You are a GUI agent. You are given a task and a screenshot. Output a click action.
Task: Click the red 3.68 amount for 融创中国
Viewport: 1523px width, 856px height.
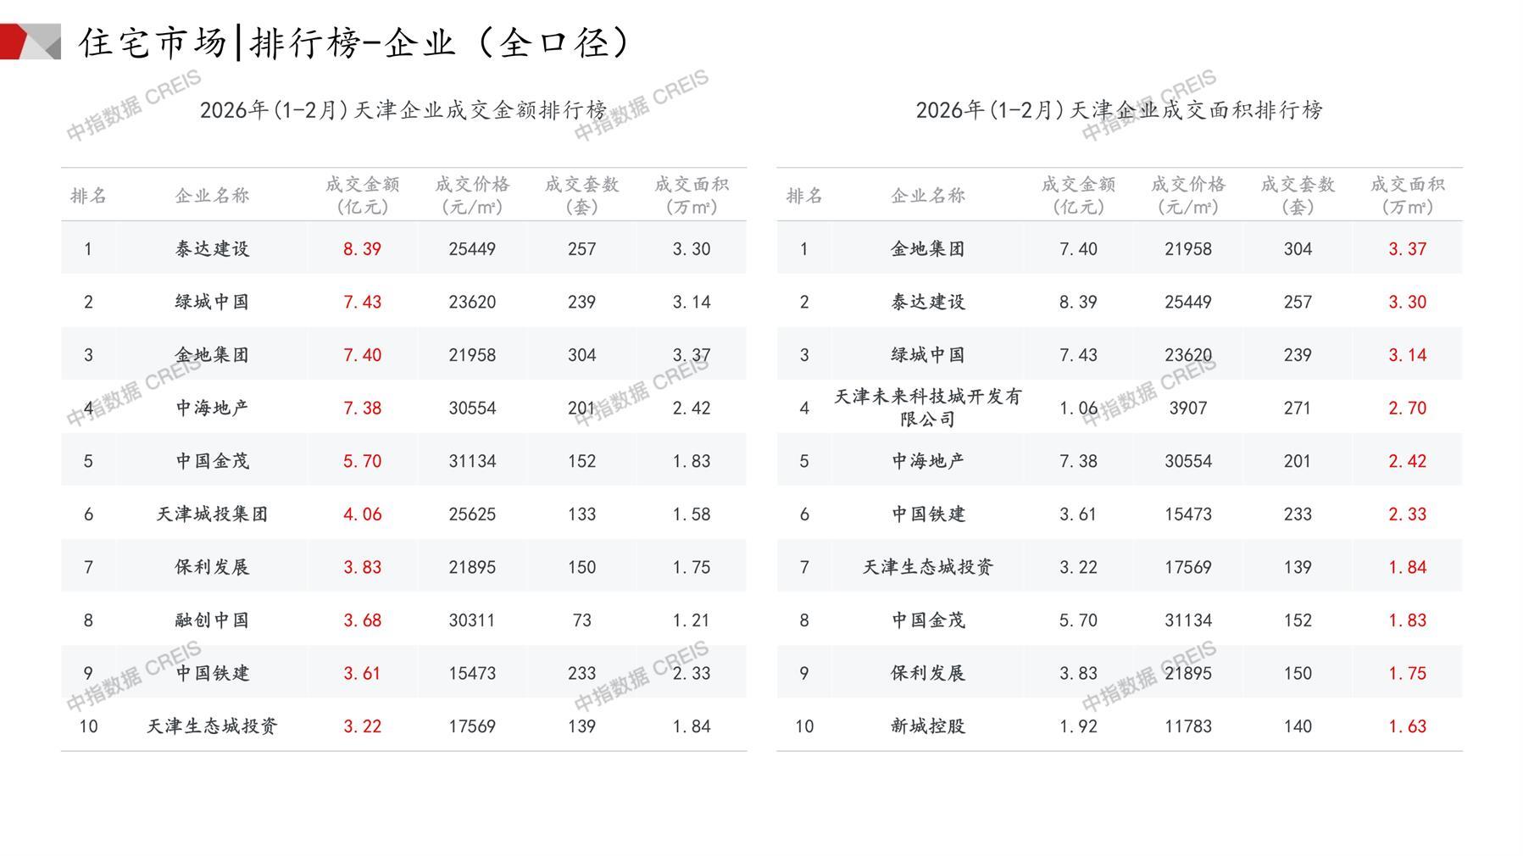click(362, 620)
